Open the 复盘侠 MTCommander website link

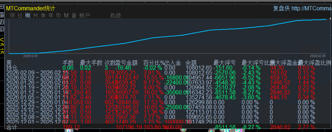coord(303,8)
